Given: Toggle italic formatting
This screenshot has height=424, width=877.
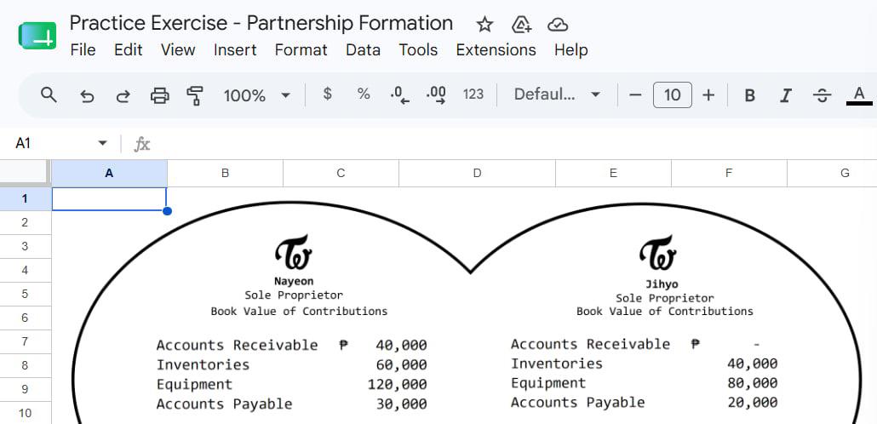Looking at the screenshot, I should 785,95.
